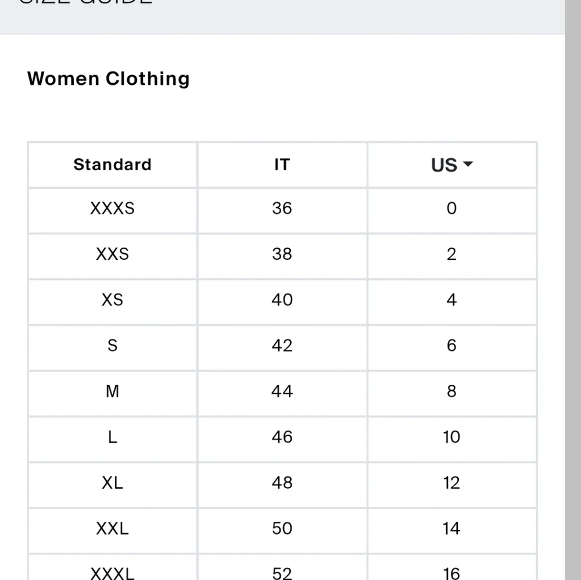Viewport: 581px width, 580px height.
Task: Click the XS standard size row label
Action: [x=112, y=300]
